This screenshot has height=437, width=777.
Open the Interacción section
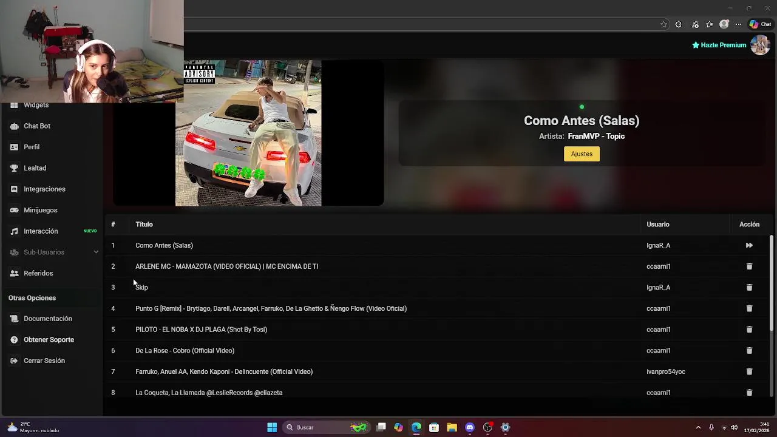(41, 231)
